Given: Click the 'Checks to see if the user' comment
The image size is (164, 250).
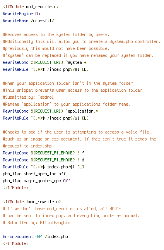Looking at the screenshot, I should coord(77,132).
